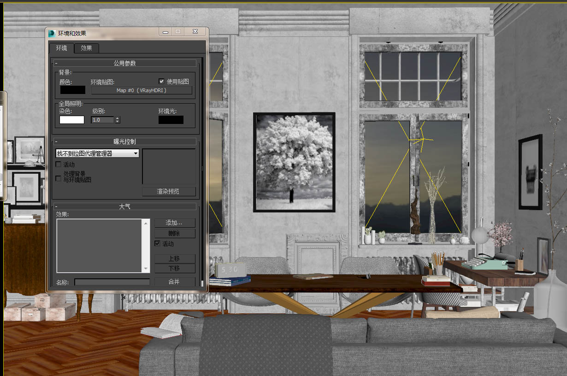This screenshot has width=567, height=376.
Task: Maximize the 环境和效果 dialog
Action: 177,31
